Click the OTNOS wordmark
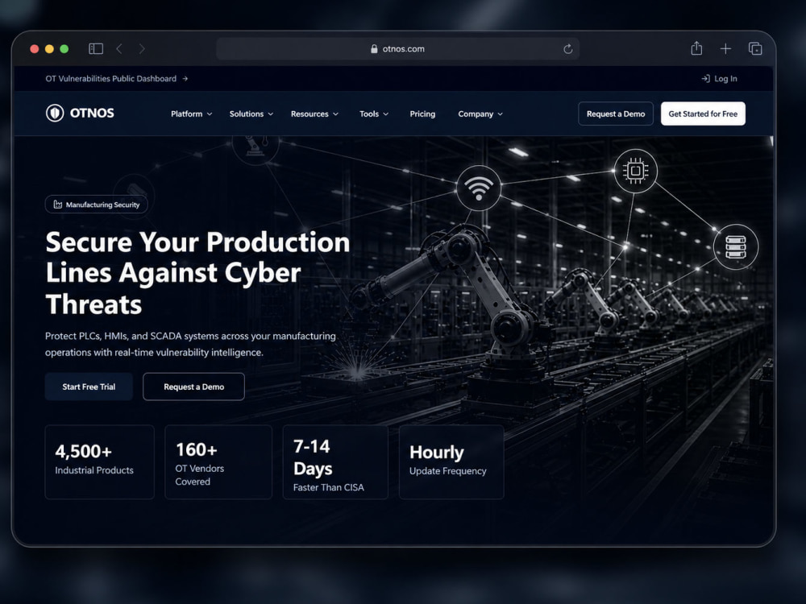Viewport: 806px width, 604px height. coord(92,113)
